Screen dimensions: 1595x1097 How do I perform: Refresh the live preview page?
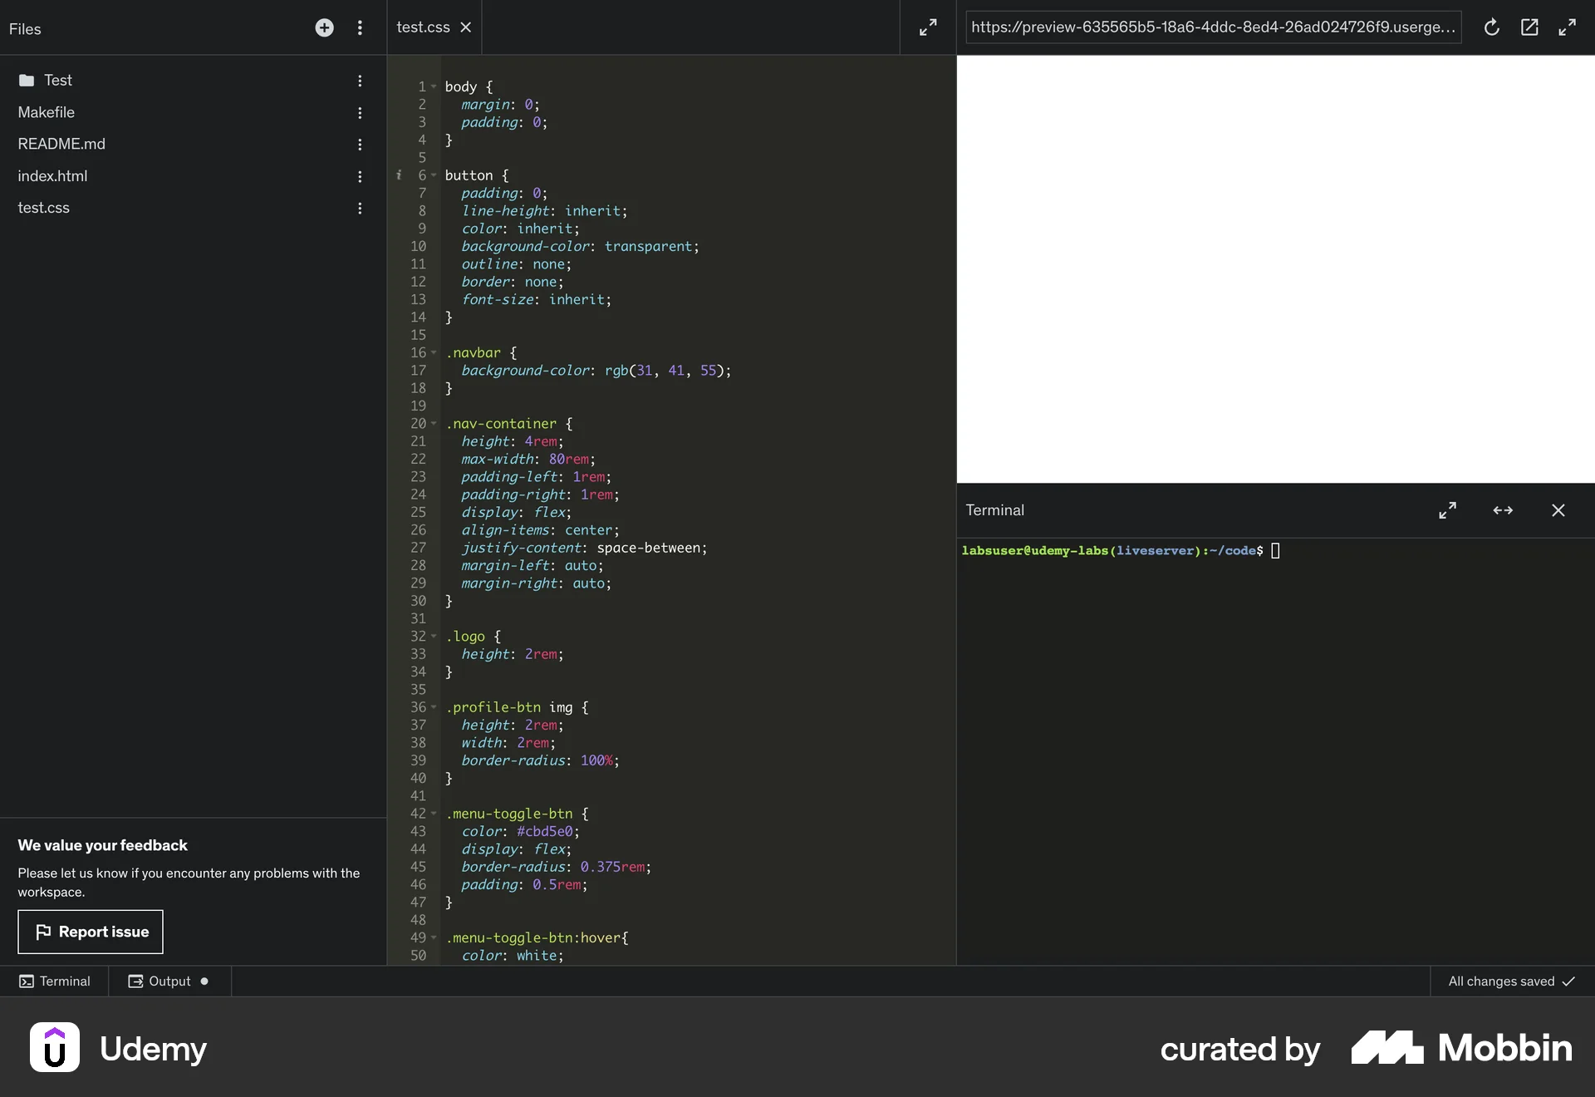click(x=1491, y=27)
